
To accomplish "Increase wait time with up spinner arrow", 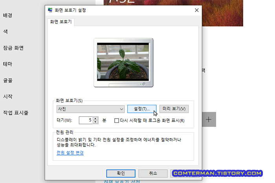I will 95,118.
